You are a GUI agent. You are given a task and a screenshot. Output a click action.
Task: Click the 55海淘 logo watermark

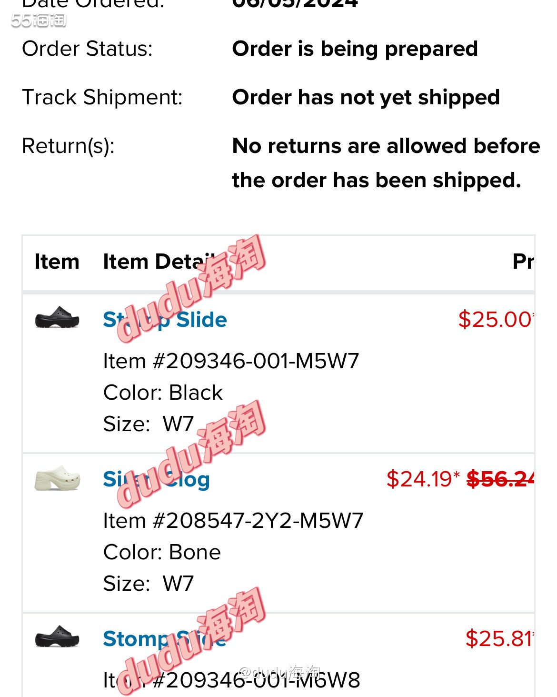(39, 20)
